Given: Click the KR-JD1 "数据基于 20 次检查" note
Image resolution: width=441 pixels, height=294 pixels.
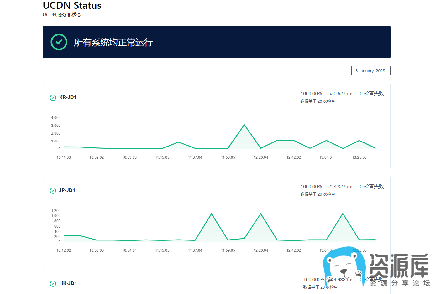Looking at the screenshot, I should coord(318,101).
